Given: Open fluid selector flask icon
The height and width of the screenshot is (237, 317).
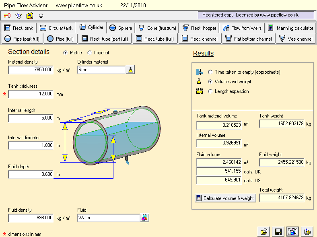Looking at the screenshot, I should click(x=144, y=218).
